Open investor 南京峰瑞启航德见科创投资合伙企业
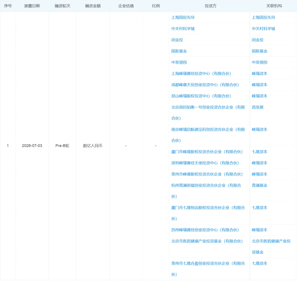Viewport: 297px width, 281px height. tap(208, 135)
